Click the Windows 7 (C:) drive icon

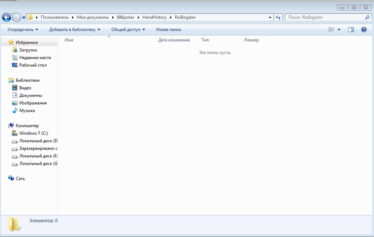tap(15, 133)
